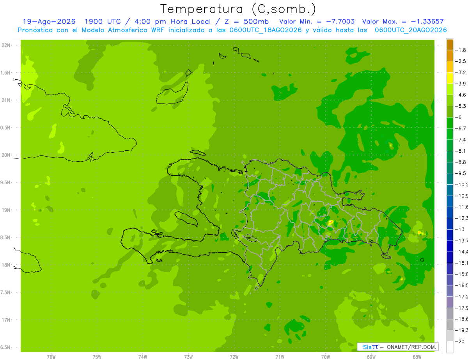Viewport: 468px width, 362px height.
Task: Click the white swatch below -20
Action: coord(450,347)
